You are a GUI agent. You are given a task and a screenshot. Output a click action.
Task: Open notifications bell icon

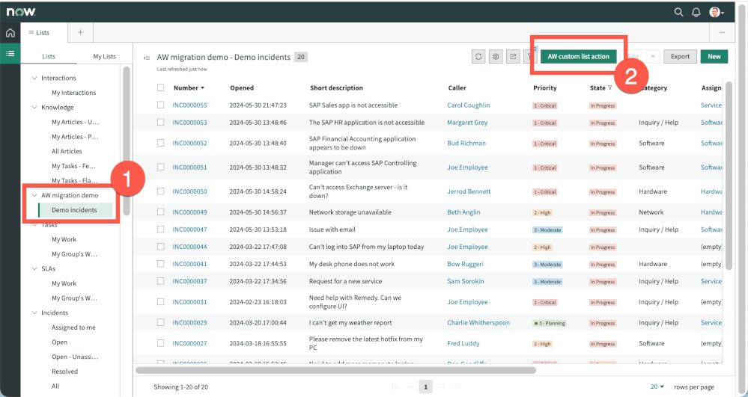(696, 13)
